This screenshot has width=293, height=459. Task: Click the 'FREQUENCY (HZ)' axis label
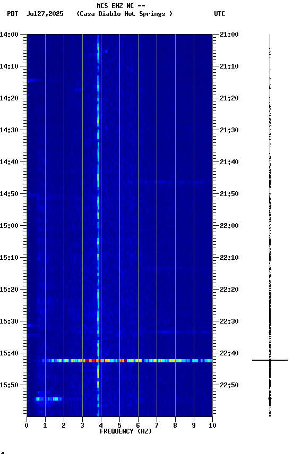click(126, 431)
